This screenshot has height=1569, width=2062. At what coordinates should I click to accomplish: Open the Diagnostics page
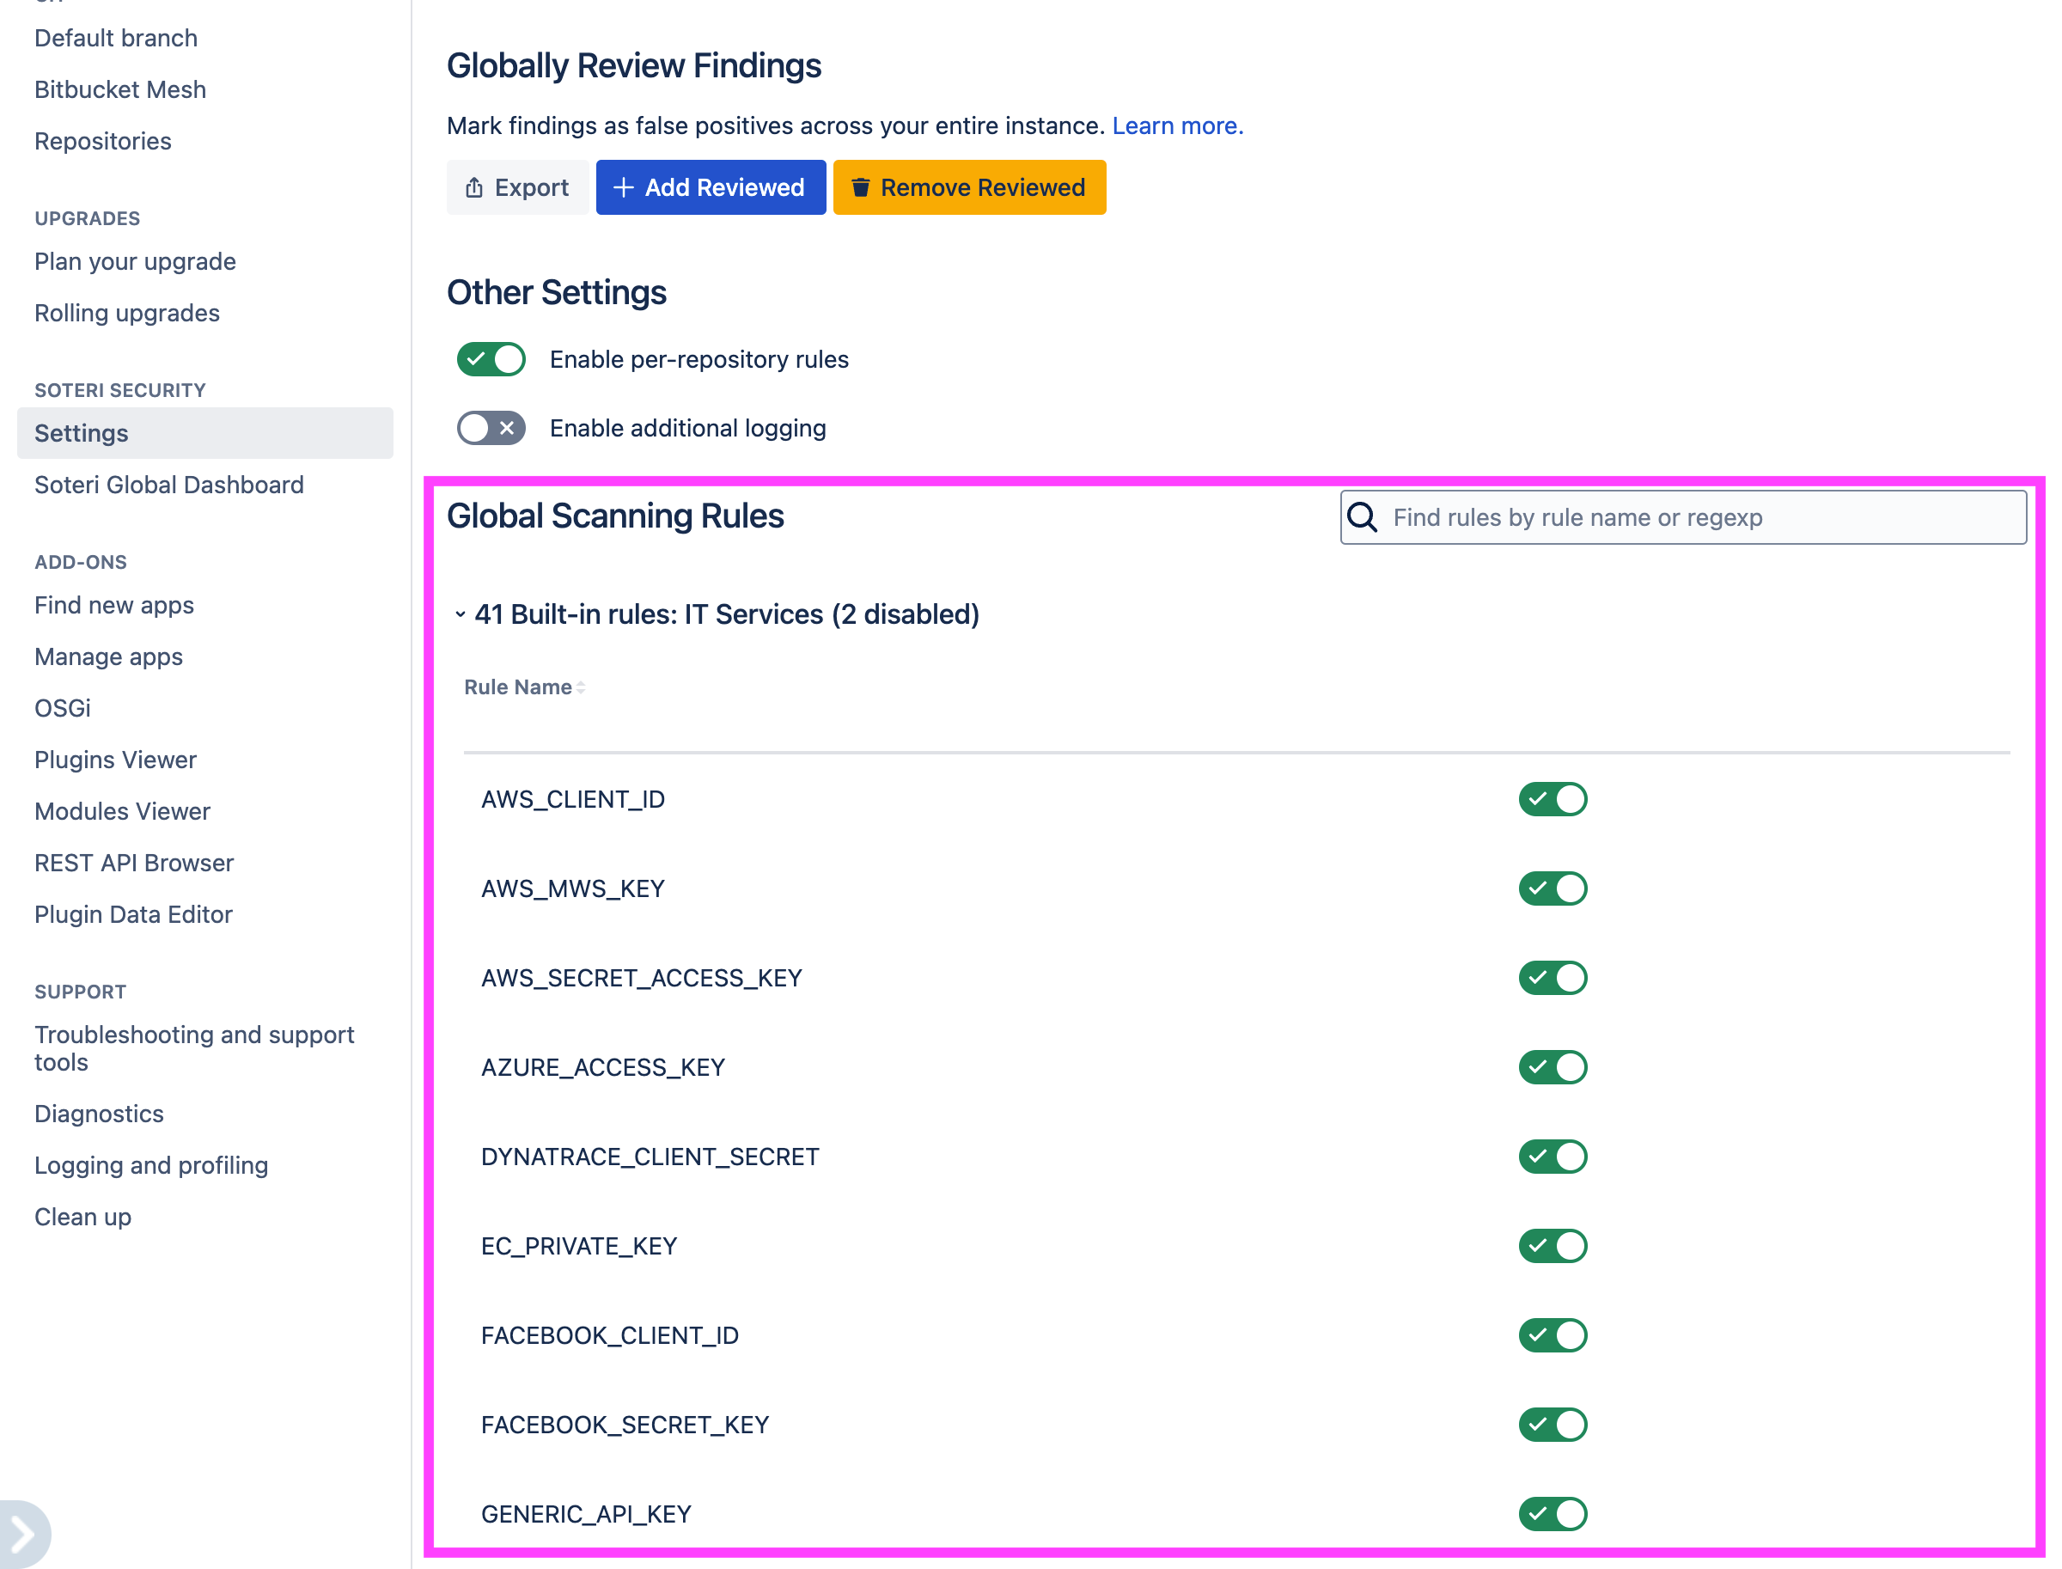pos(98,1114)
